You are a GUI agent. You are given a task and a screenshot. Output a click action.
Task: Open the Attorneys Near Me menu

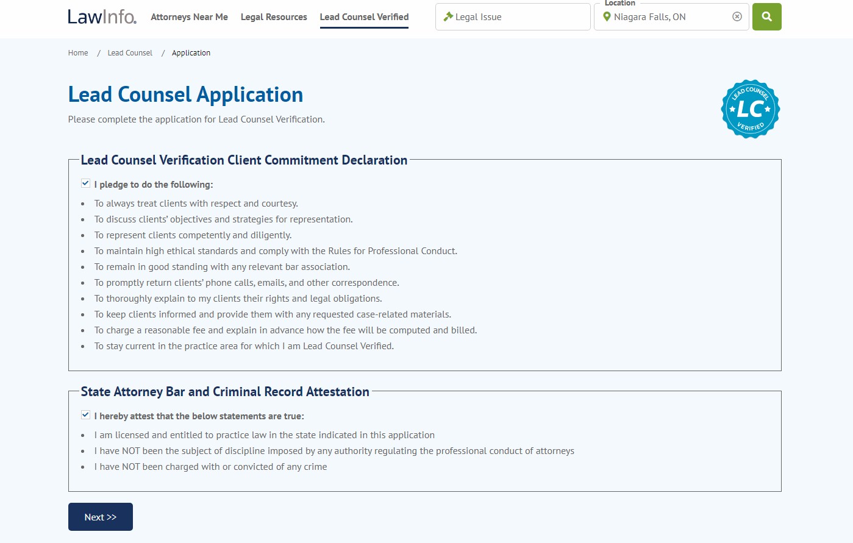[x=189, y=17]
